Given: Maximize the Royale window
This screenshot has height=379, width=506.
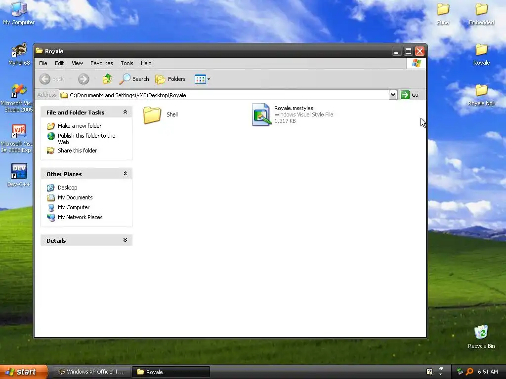Looking at the screenshot, I should [x=408, y=51].
